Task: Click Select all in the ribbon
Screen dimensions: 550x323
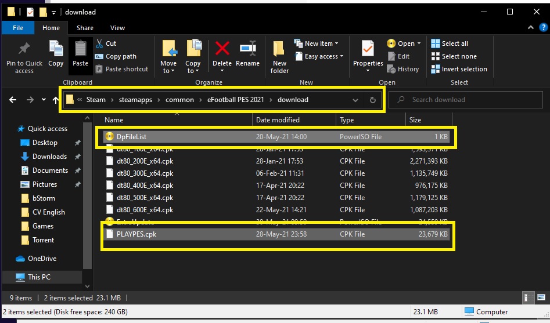Action: pos(450,43)
